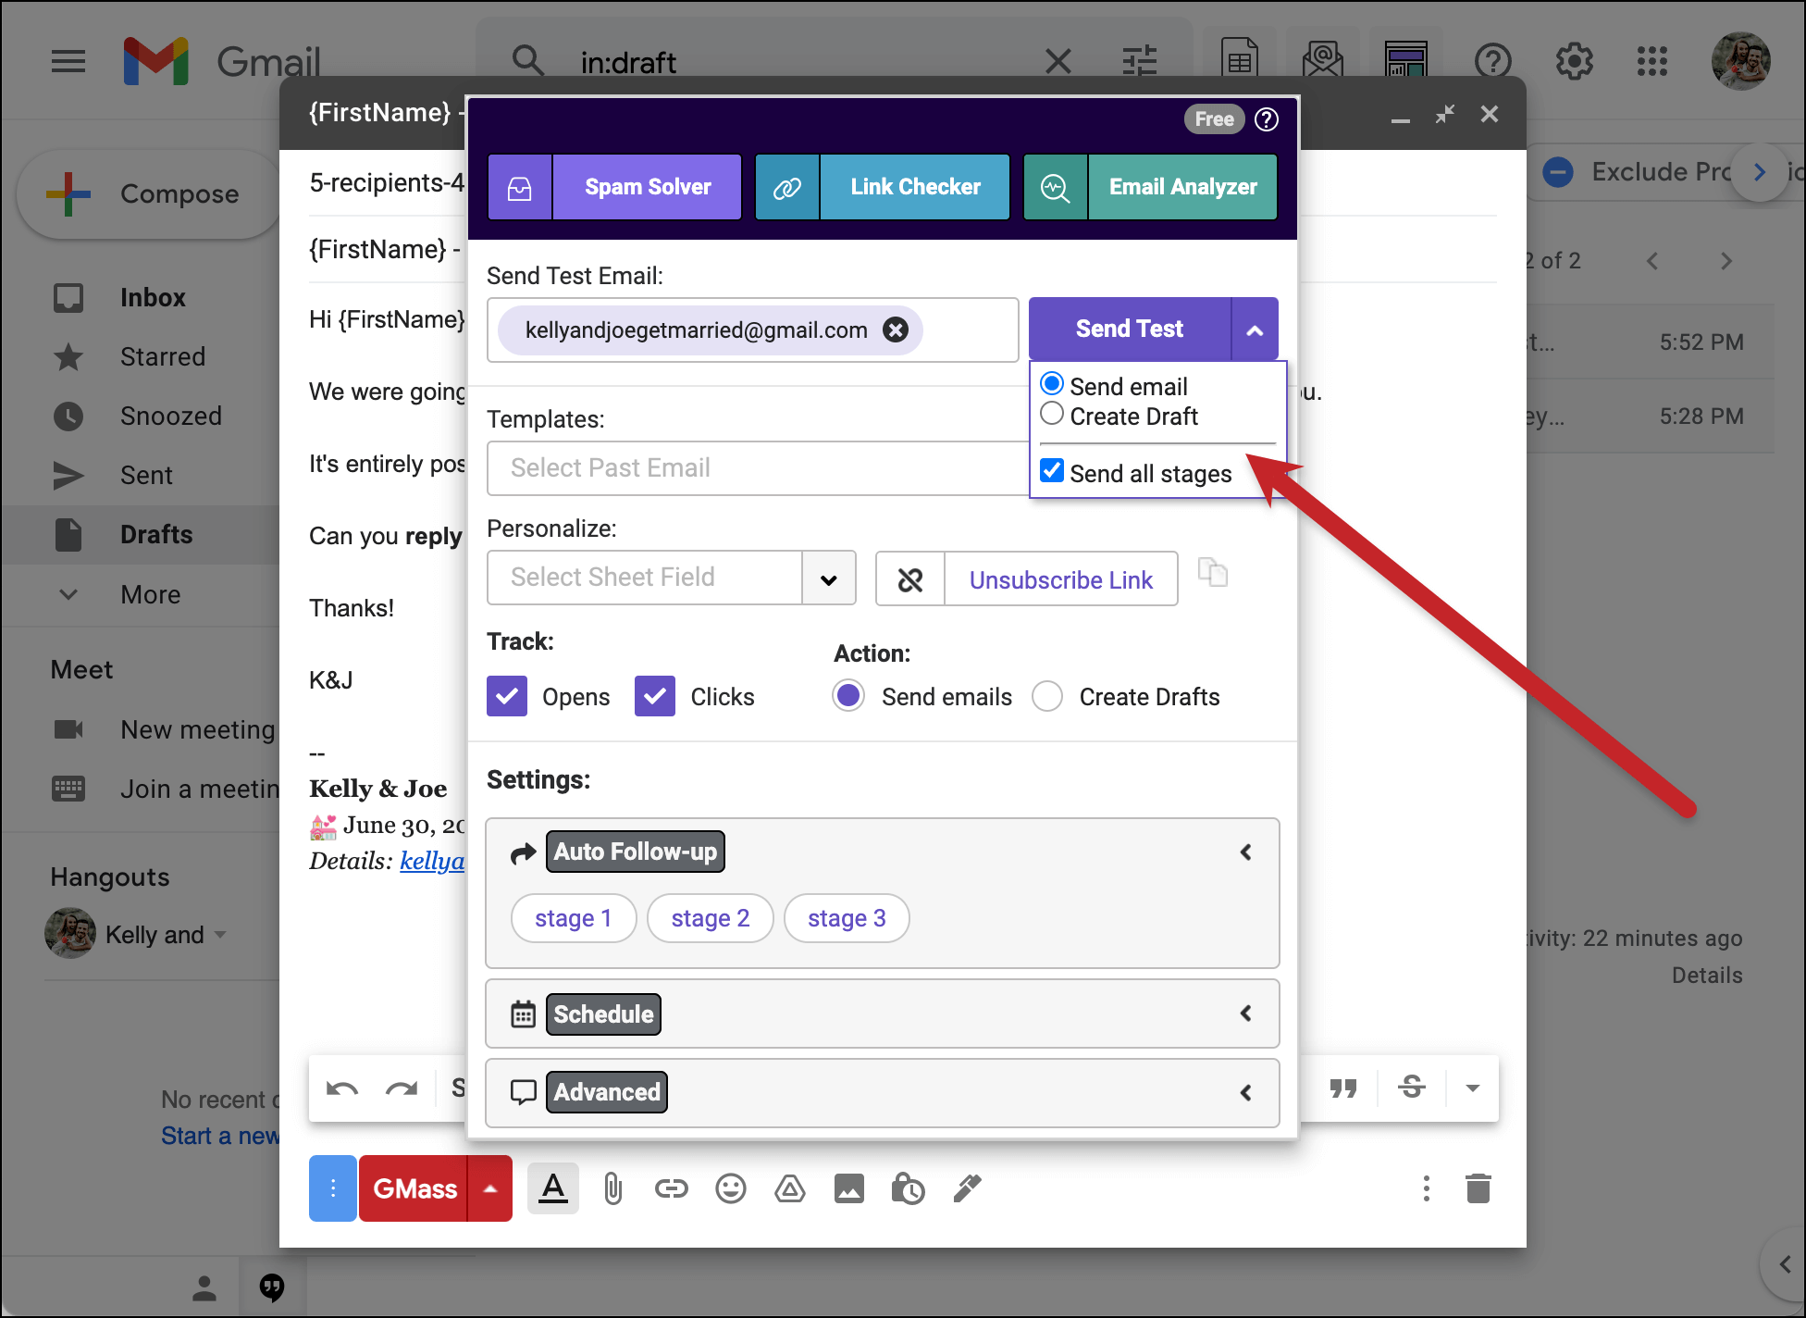The image size is (1806, 1318).
Task: Click the red GMass send button
Action: pyautogui.click(x=414, y=1188)
